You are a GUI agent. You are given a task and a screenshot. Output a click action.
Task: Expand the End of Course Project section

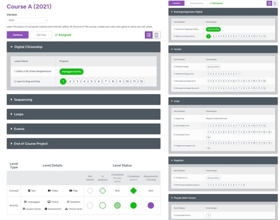(83, 144)
